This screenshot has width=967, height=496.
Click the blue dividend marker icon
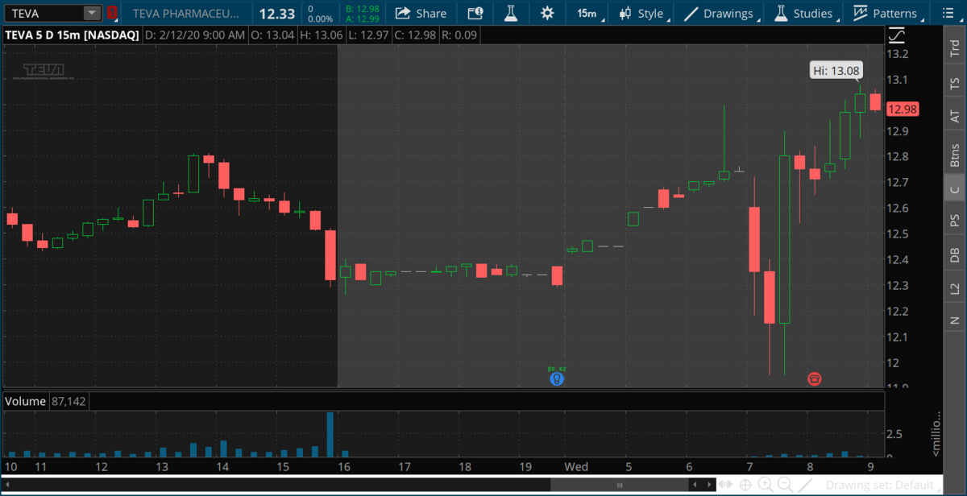tap(556, 378)
